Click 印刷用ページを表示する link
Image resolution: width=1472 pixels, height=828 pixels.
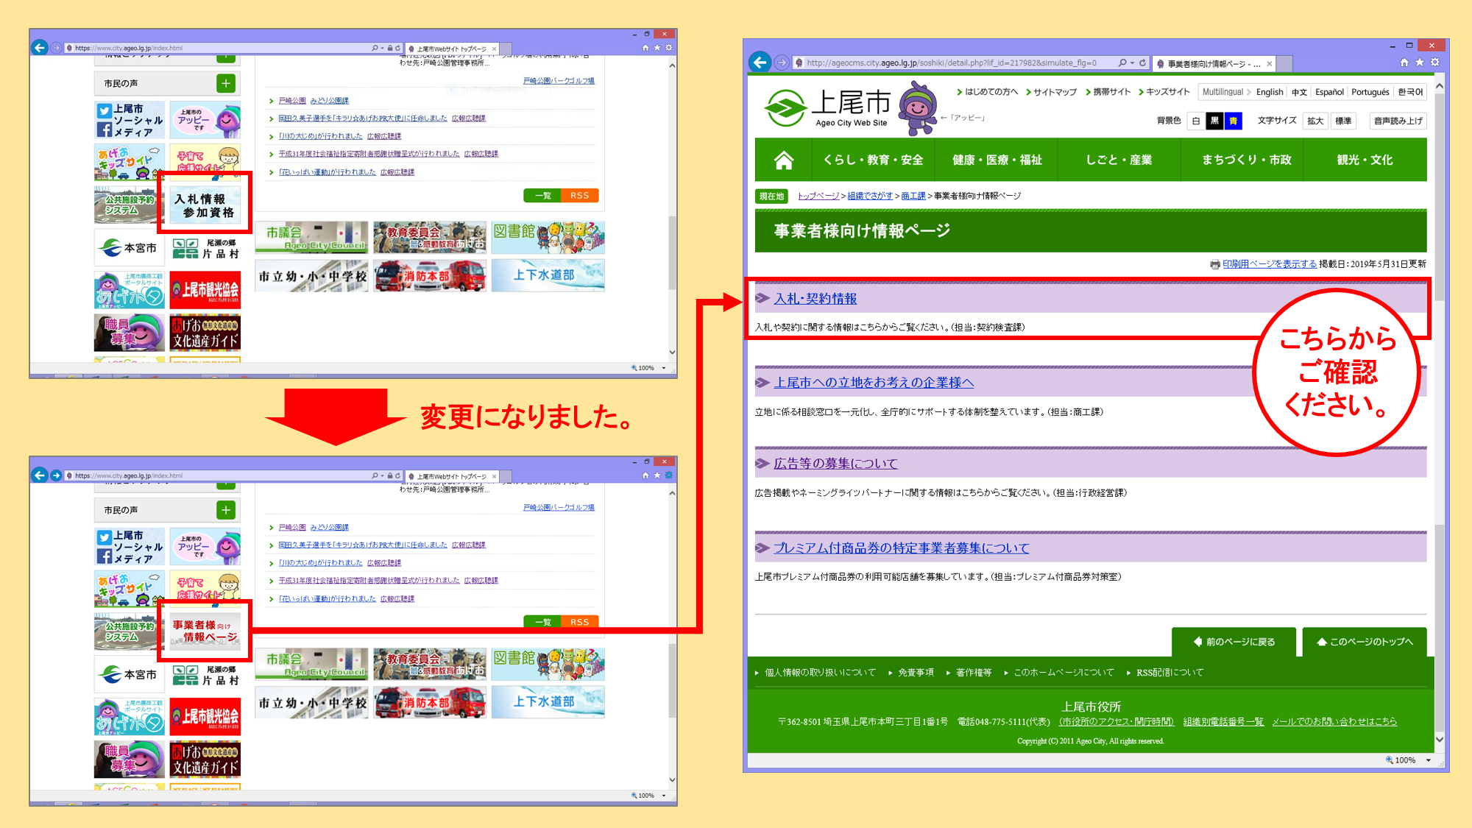1270,264
